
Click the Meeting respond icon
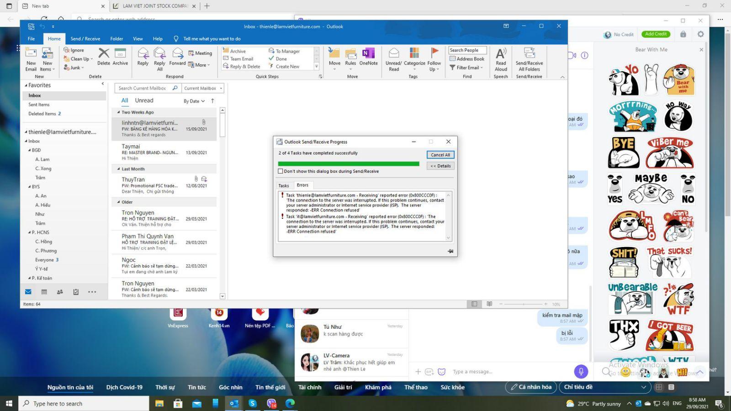point(191,53)
